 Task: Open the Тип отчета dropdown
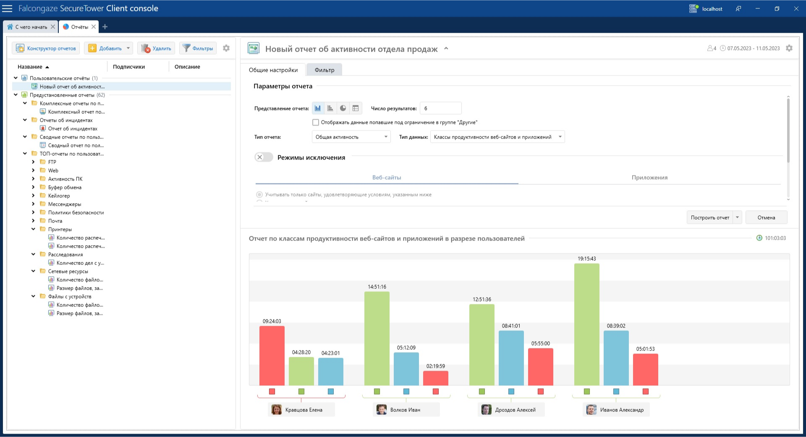pos(351,137)
